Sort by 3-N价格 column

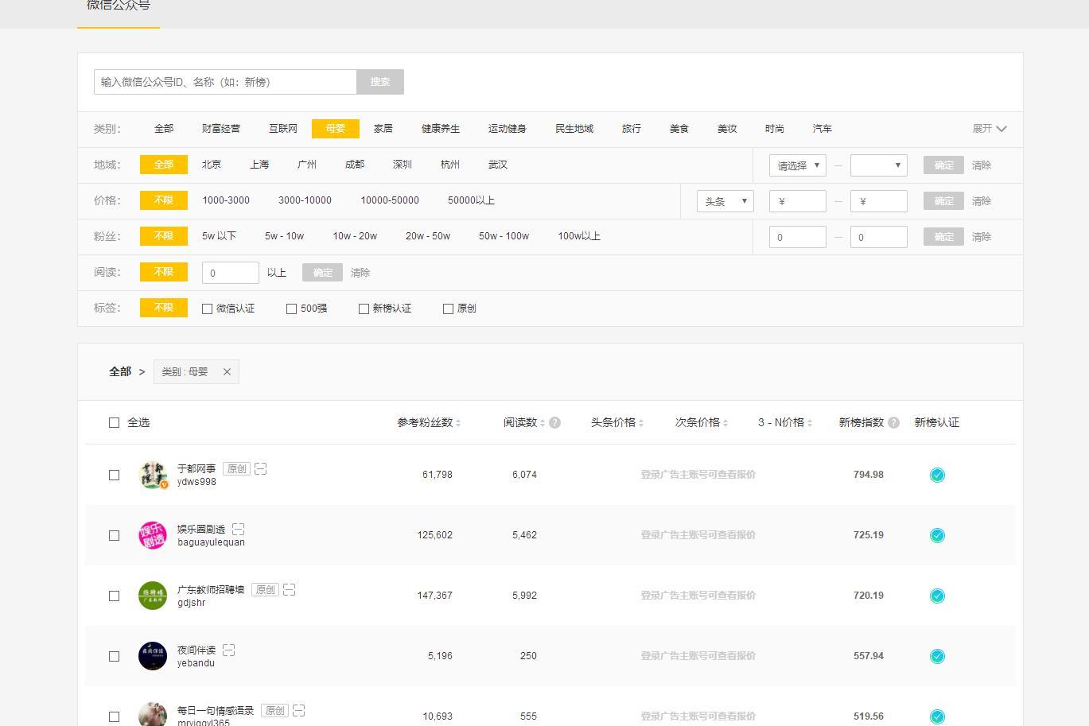[785, 423]
